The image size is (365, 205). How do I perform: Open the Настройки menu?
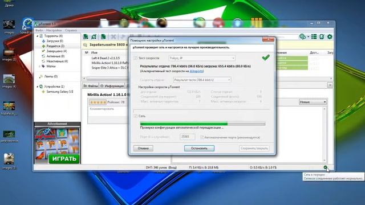(x=54, y=30)
